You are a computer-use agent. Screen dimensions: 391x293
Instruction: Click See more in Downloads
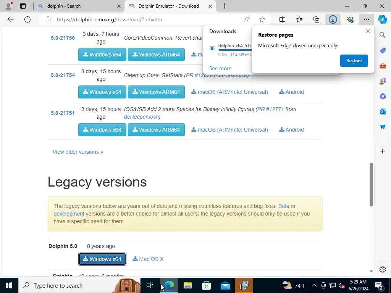tap(220, 68)
